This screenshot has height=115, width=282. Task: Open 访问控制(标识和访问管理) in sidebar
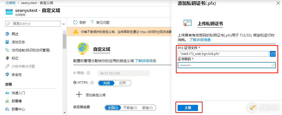coord(31,50)
